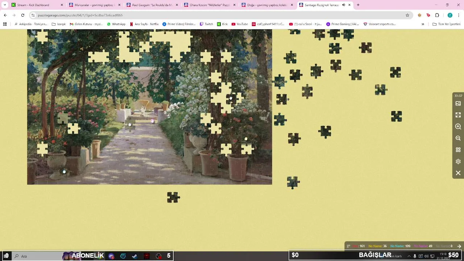Switch to Doğa yapboz koleksiyon tab
This screenshot has width=464, height=261.
(x=267, y=5)
